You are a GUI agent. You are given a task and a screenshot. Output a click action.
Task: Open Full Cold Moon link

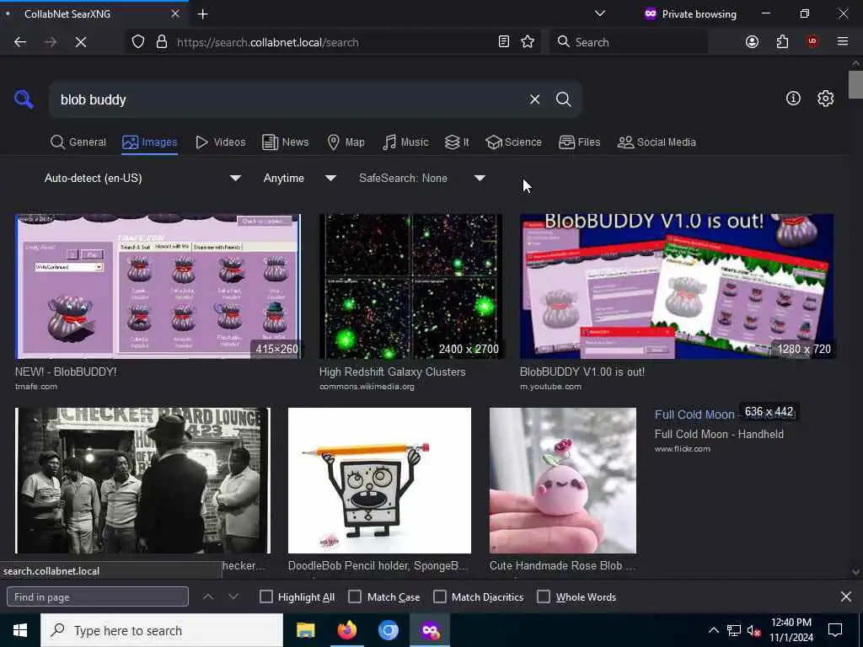click(694, 414)
